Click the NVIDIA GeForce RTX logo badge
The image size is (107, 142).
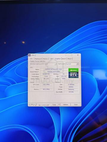pos(73,73)
